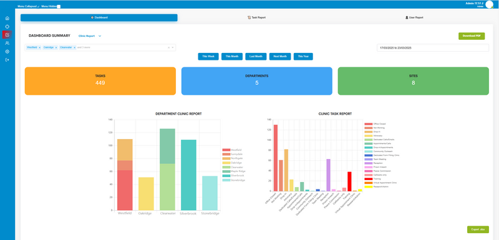Toggle the Menu Hidden checkbox
This screenshot has height=240, width=499.
tap(59, 6)
